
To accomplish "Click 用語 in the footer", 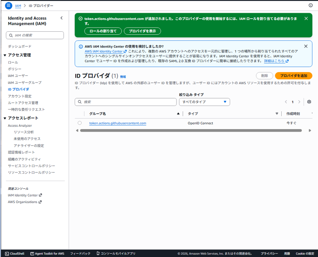I will click(x=287, y=254).
